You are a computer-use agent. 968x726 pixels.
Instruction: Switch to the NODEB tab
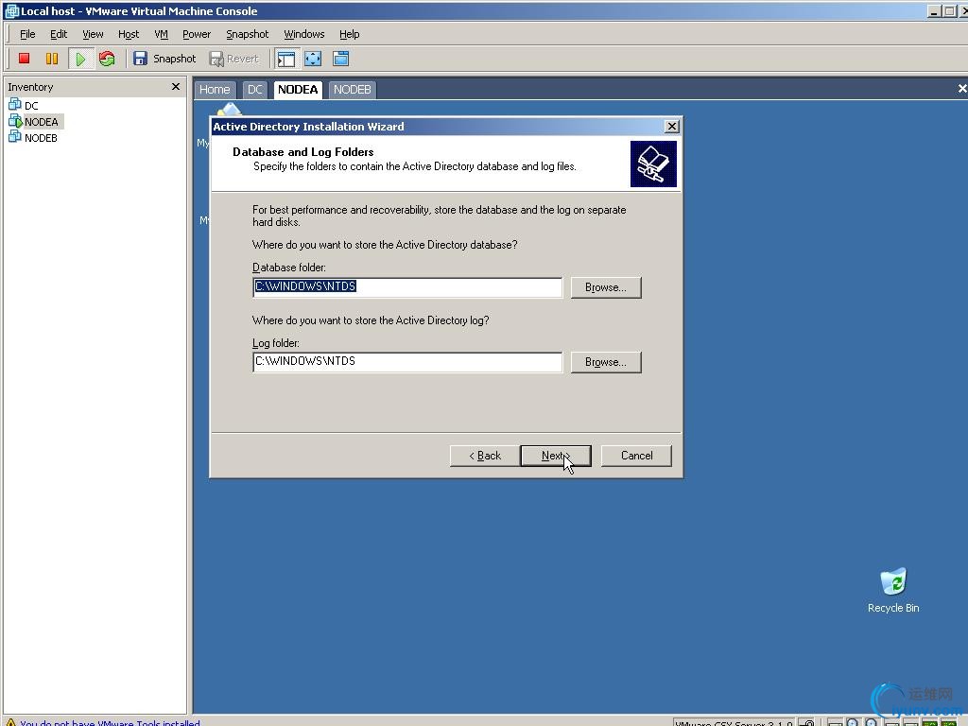(x=352, y=90)
